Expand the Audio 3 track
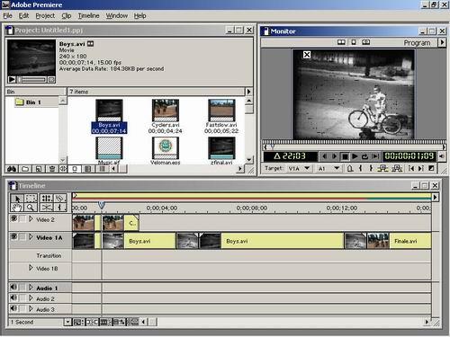450x337 pixels. tap(31, 308)
